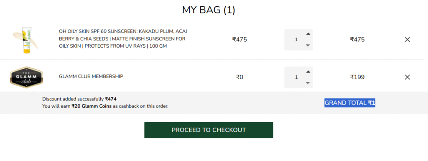Click the ₹20 Glamm Coins cashback text
Viewport: 428px width, 161px height.
[x=92, y=106]
